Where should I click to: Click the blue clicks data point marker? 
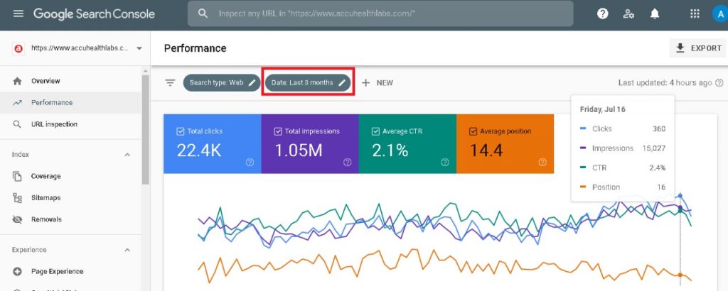pyautogui.click(x=680, y=196)
